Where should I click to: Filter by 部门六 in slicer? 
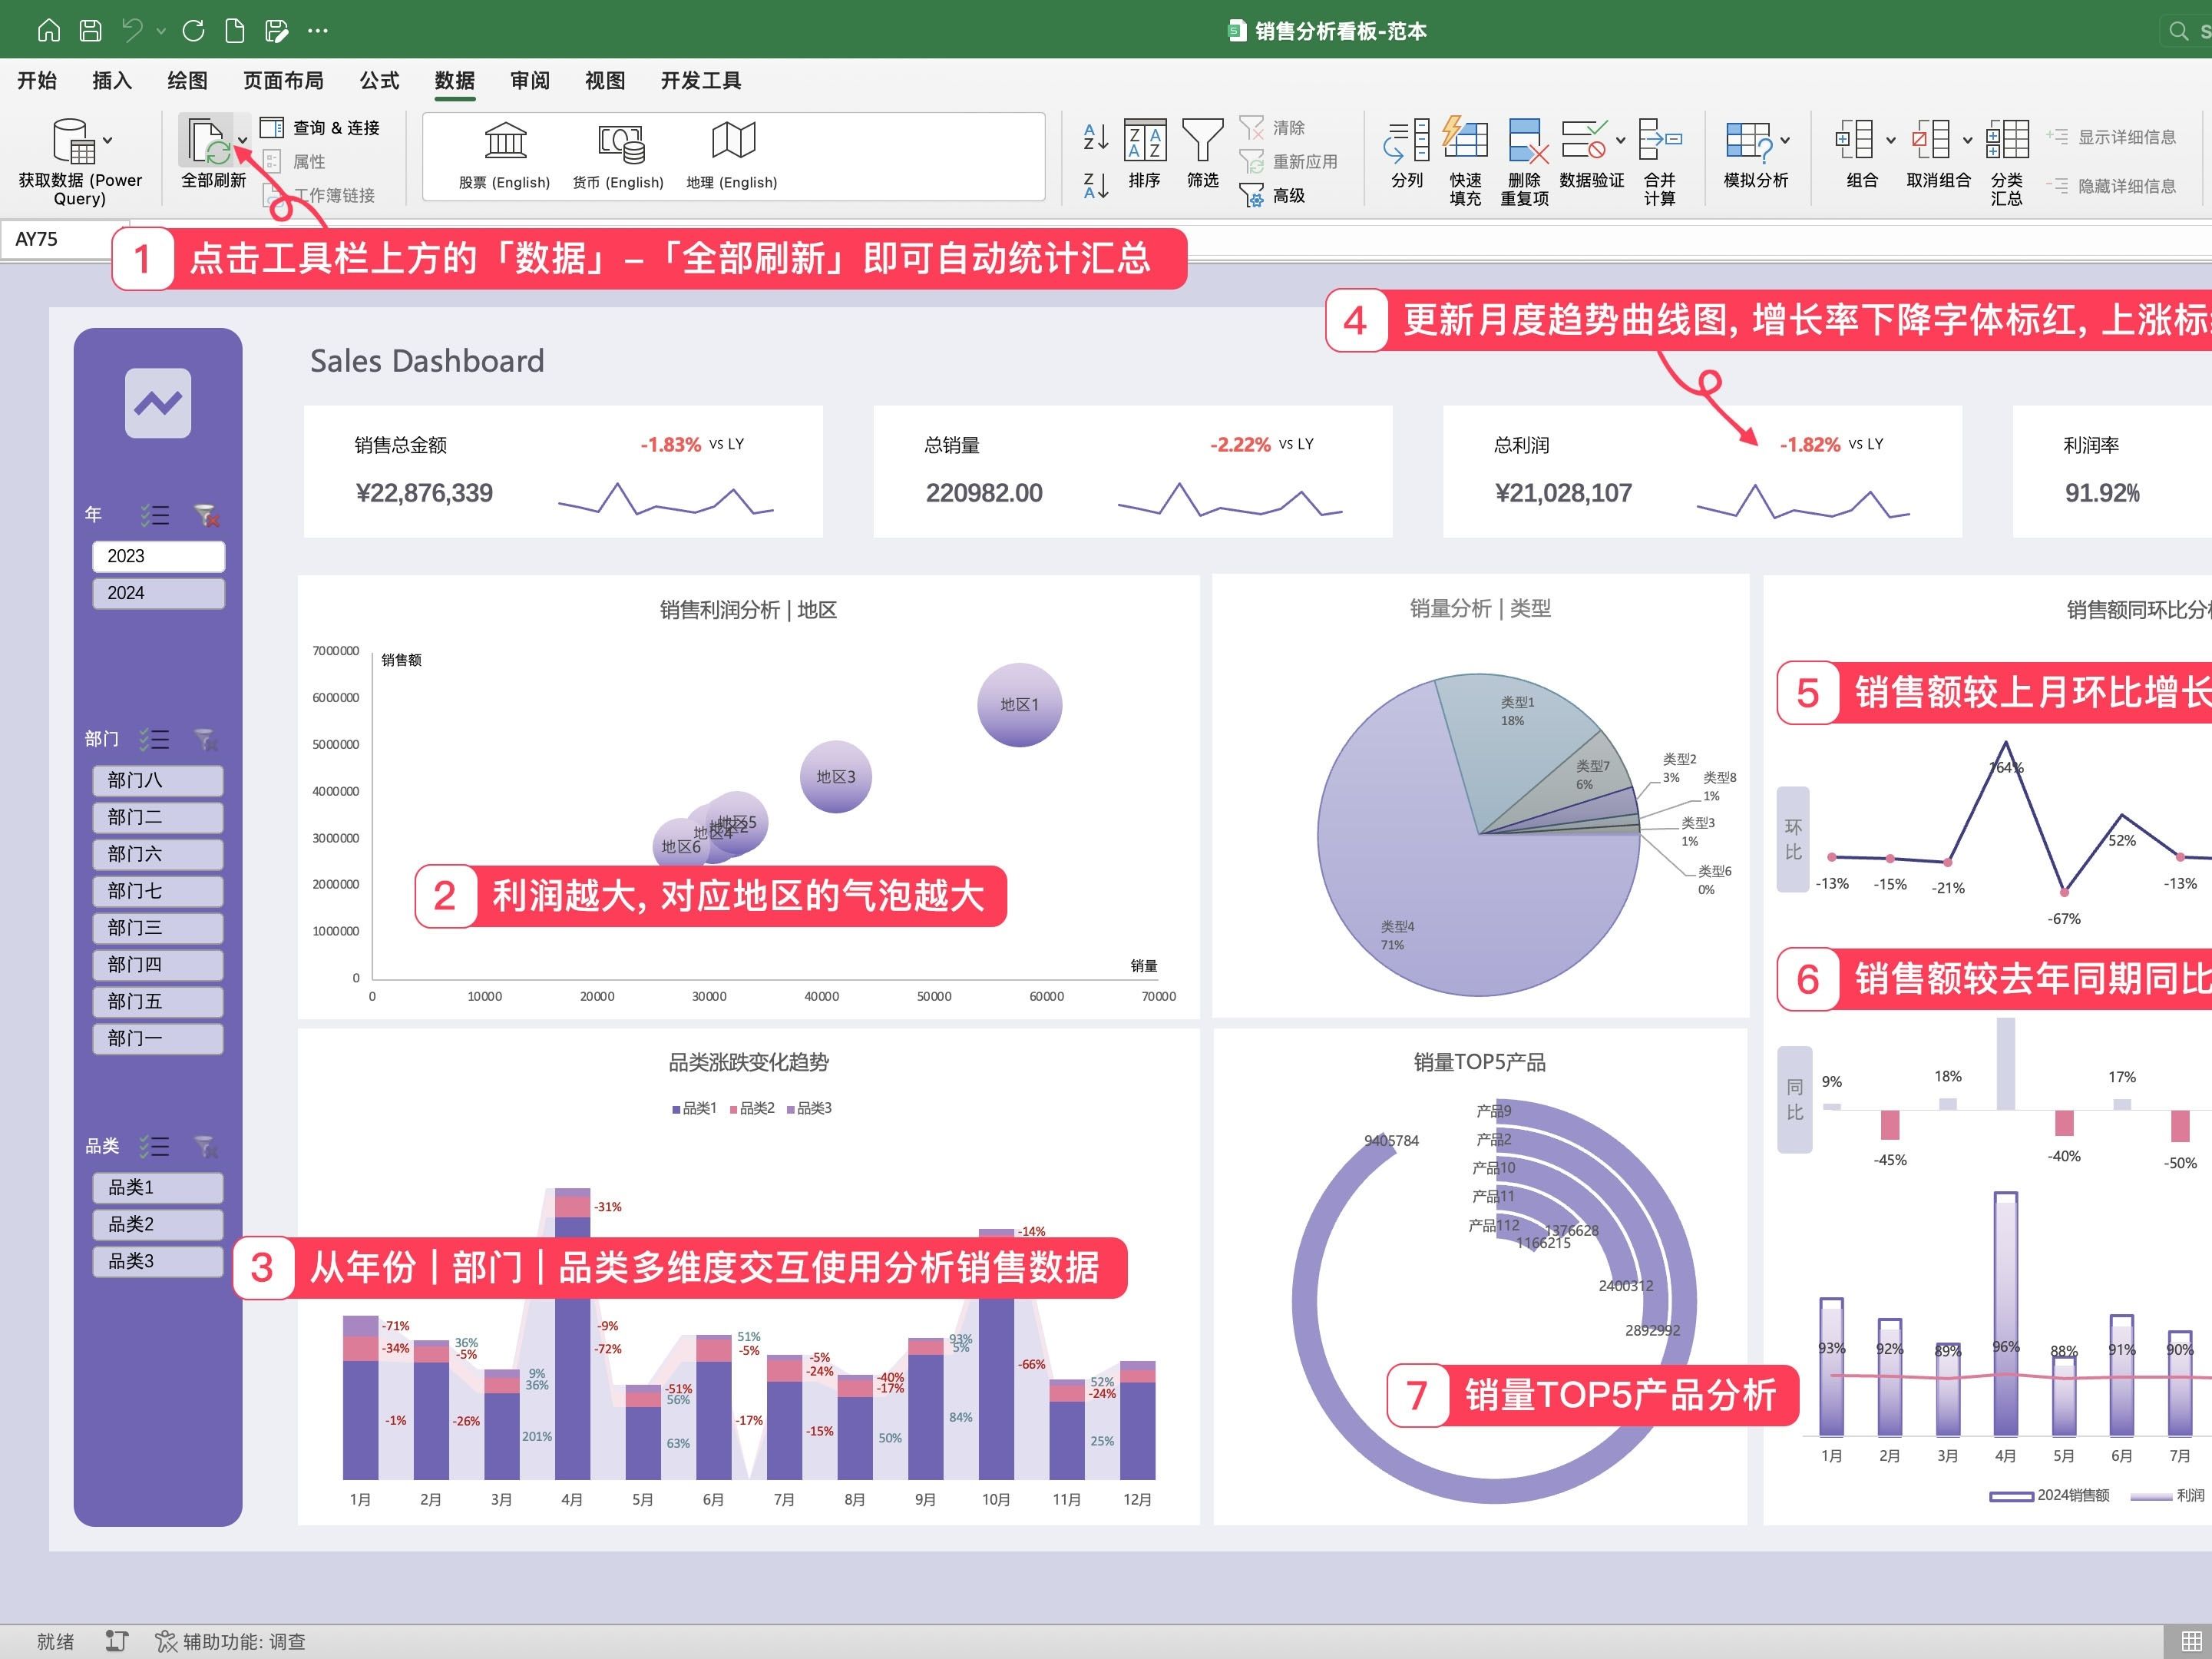click(158, 855)
